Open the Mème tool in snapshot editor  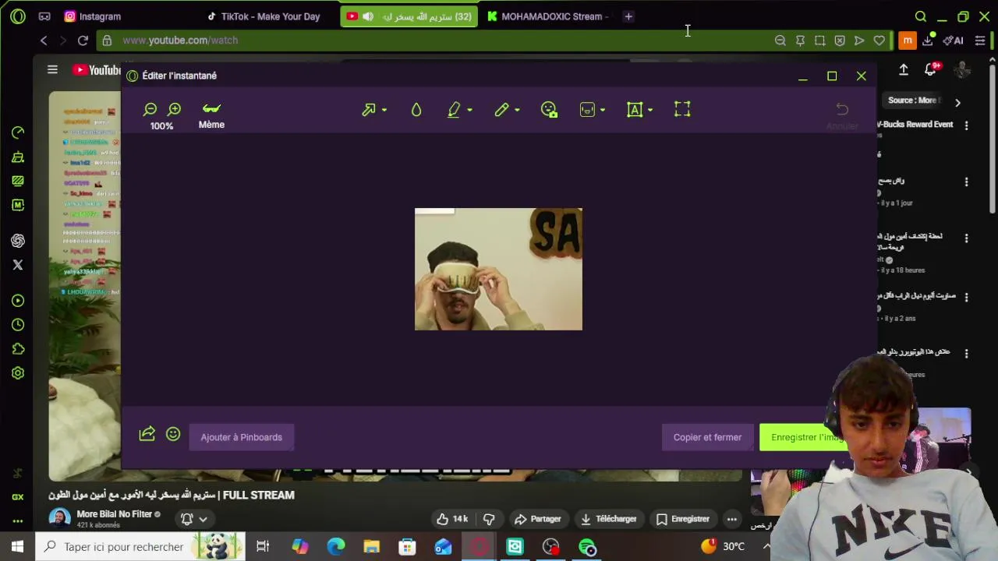pyautogui.click(x=211, y=115)
